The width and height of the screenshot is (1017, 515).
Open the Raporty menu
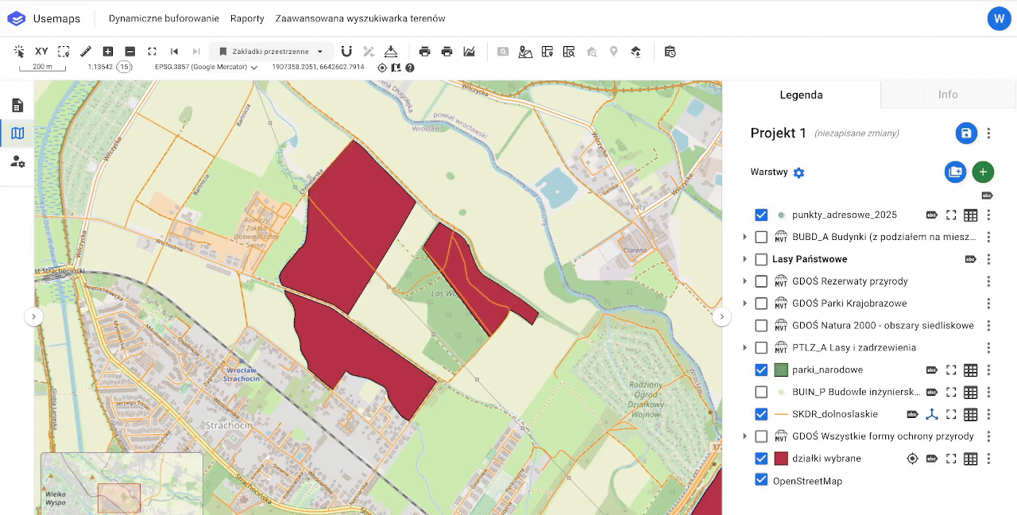pos(247,18)
